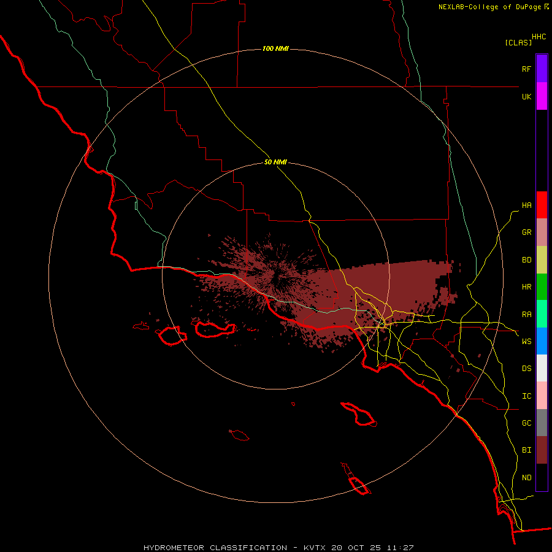Click the RA light green legend swatch
This screenshot has width=552, height=552.
(x=542, y=314)
